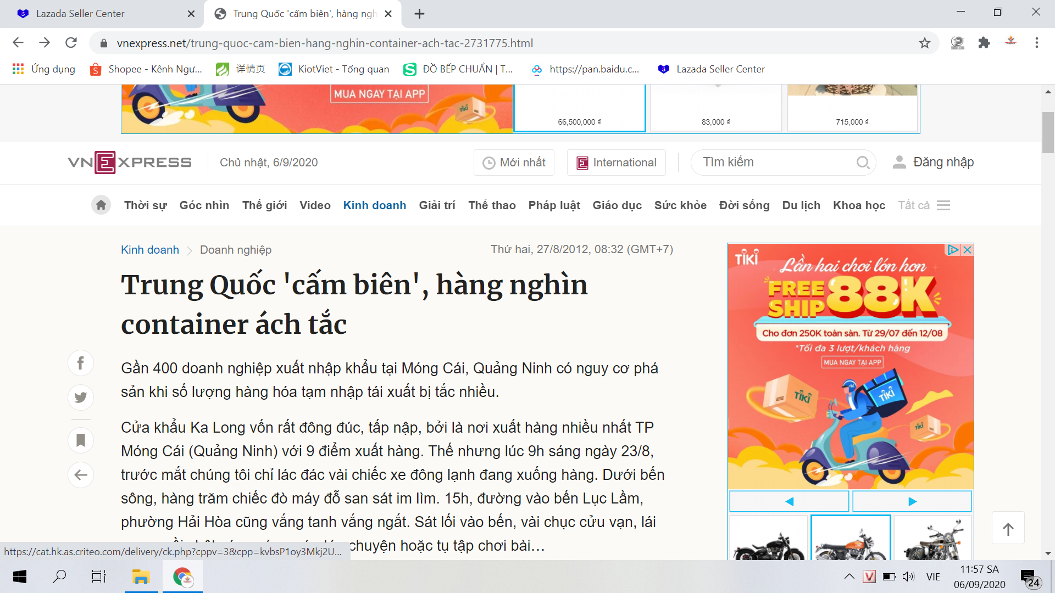1055x593 pixels.
Task: Open the 'Thể thao' navigation section
Action: [x=492, y=205]
